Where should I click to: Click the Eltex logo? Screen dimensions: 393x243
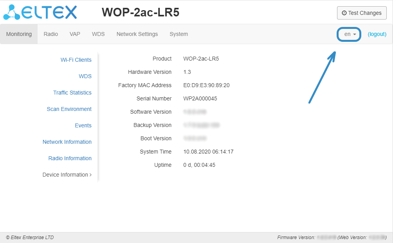pos(40,12)
